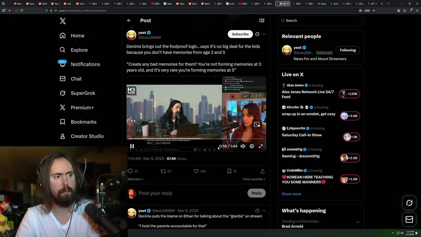Open View quotes link
The height and width of the screenshot is (237, 421).
[x=254, y=179]
